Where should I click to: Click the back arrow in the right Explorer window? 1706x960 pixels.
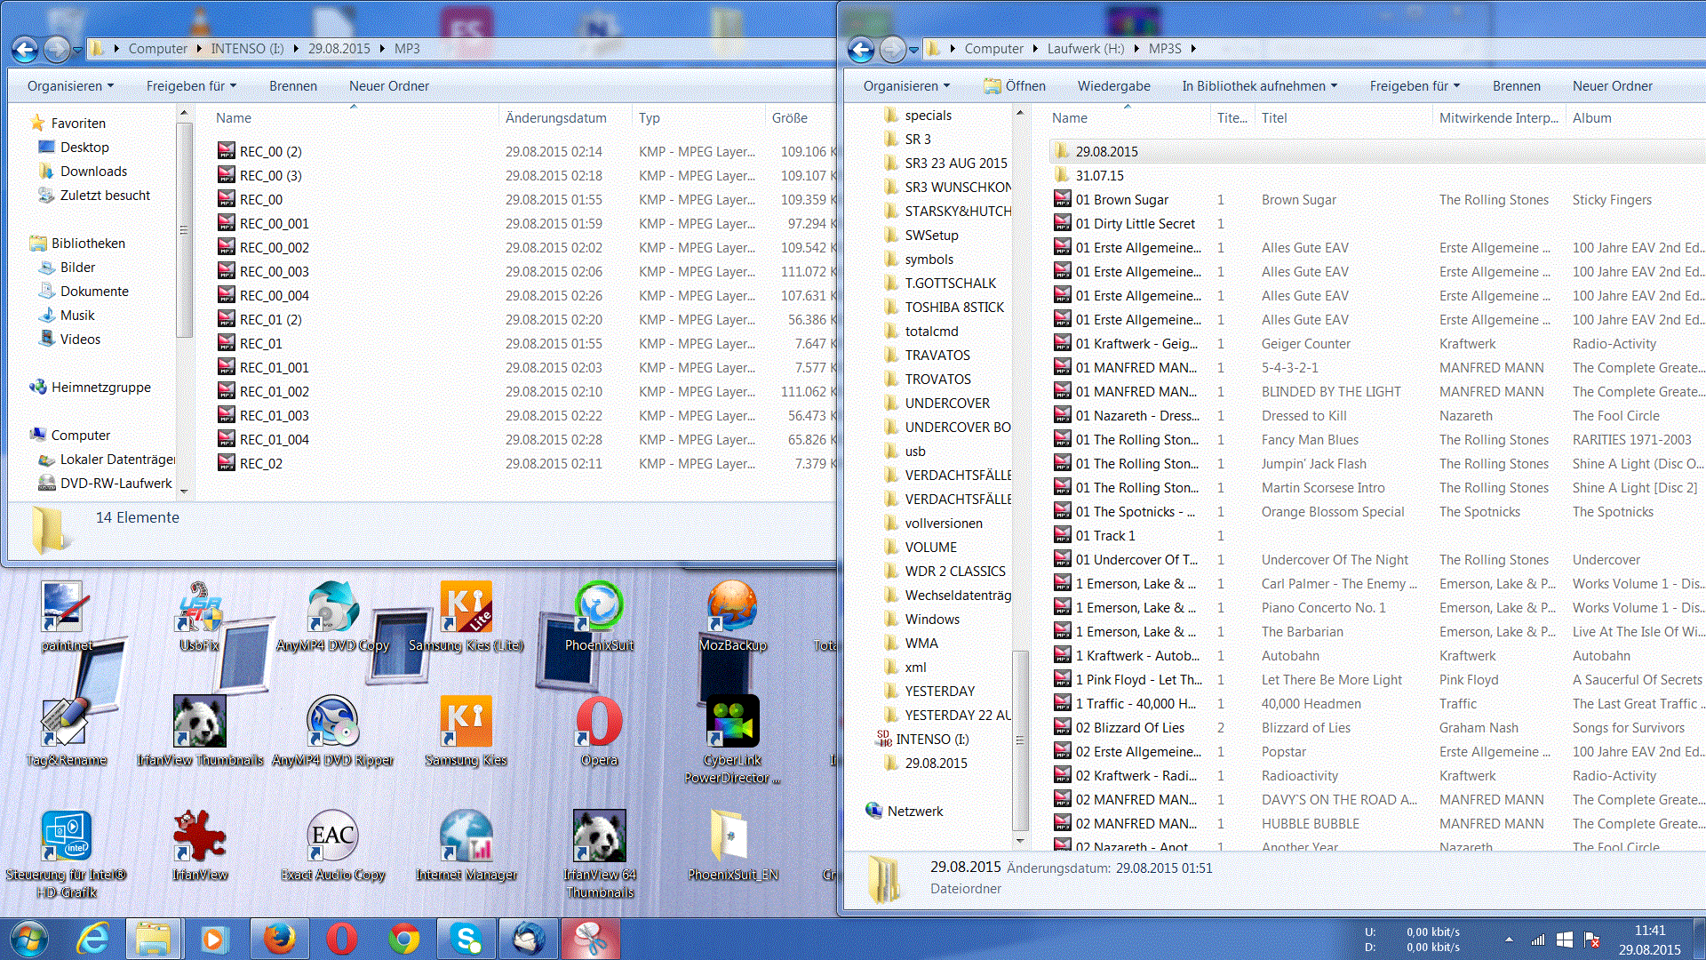861,50
